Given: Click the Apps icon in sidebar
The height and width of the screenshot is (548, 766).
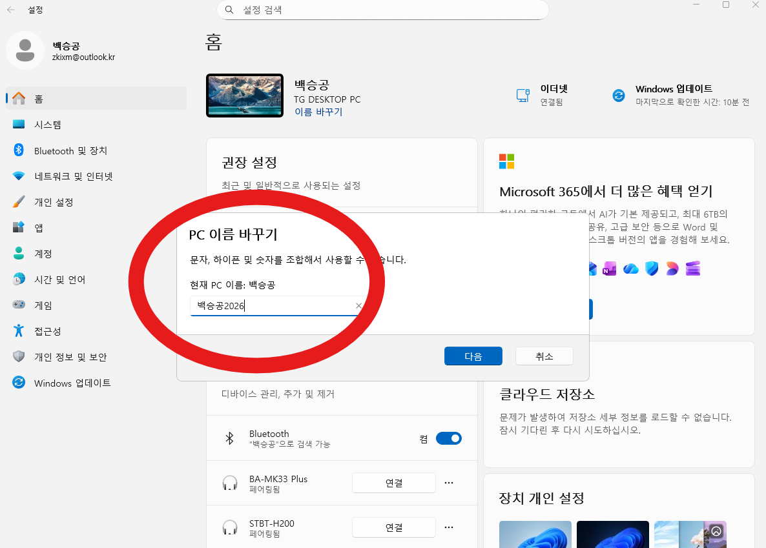Looking at the screenshot, I should click(x=19, y=228).
